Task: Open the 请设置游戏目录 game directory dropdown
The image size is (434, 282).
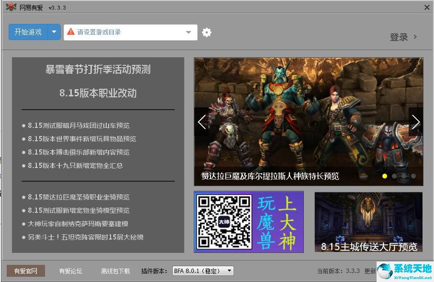Action: 130,32
